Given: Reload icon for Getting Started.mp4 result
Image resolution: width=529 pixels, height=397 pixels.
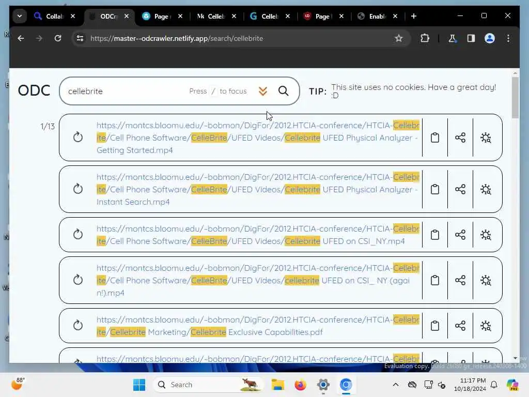Looking at the screenshot, I should click(x=78, y=137).
